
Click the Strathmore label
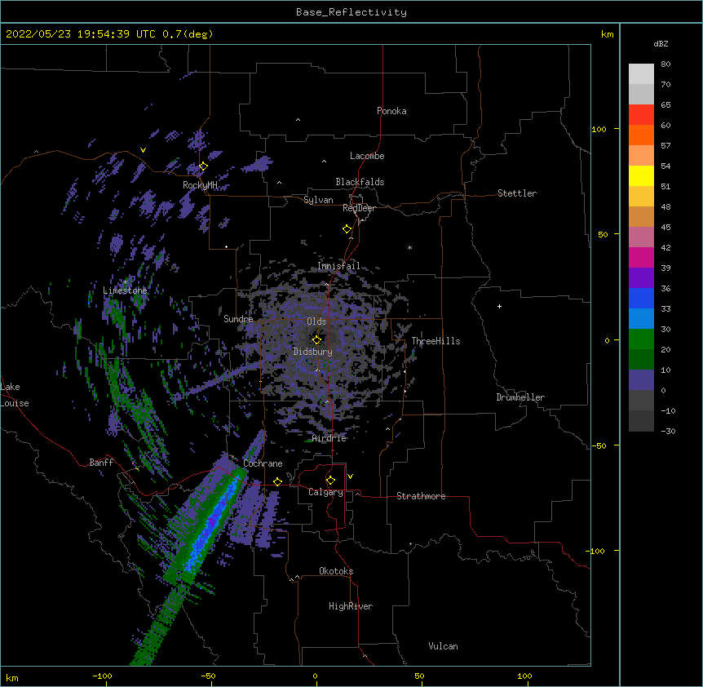coord(421,496)
